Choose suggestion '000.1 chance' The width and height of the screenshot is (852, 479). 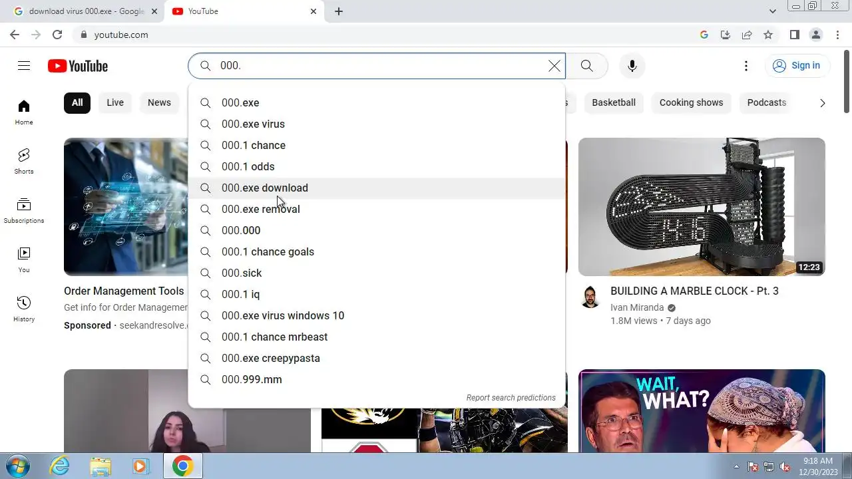377,145
